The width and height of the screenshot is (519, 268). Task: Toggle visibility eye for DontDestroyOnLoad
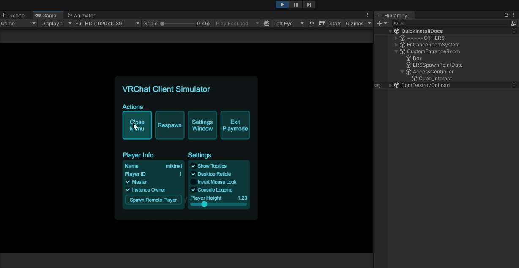pos(377,85)
